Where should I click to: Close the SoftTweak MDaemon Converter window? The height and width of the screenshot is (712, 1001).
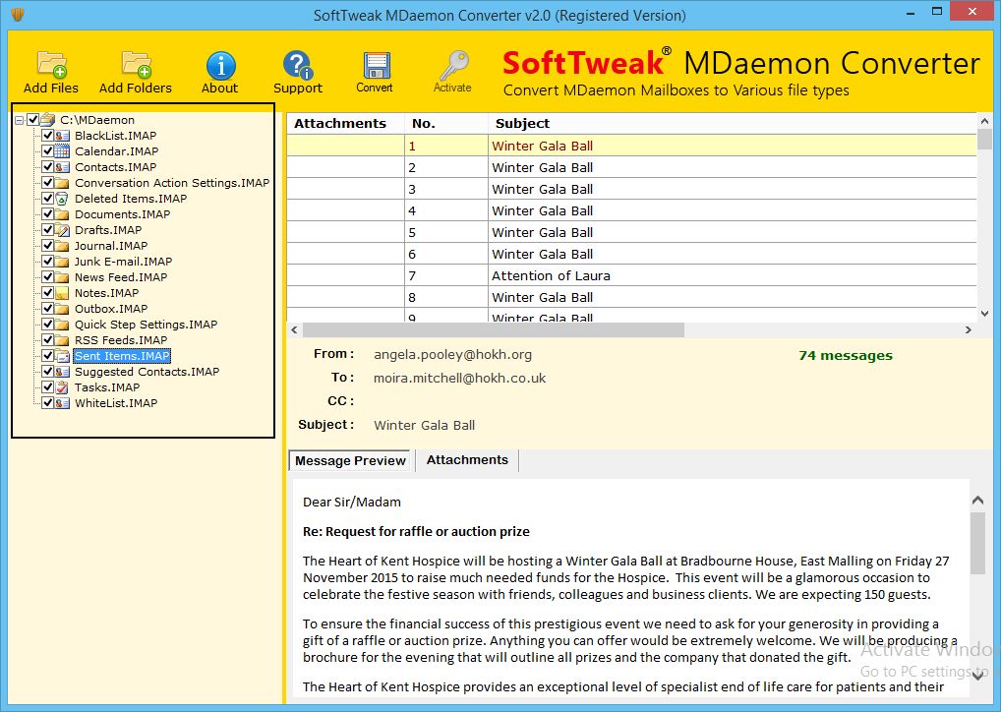tap(972, 12)
